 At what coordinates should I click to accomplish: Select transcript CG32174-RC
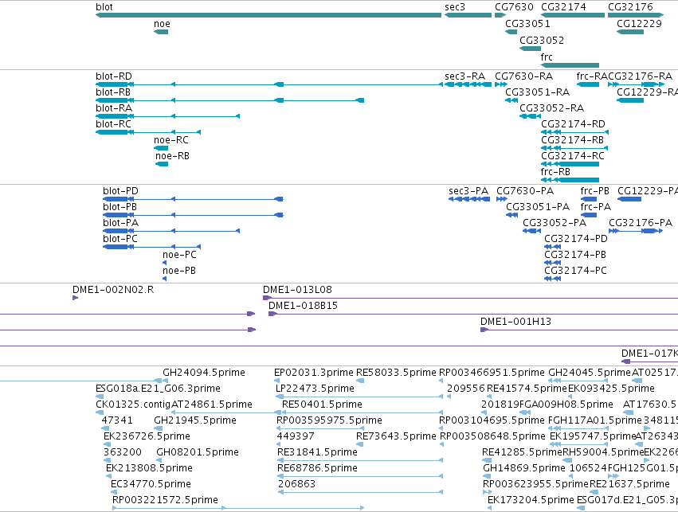coord(570,164)
